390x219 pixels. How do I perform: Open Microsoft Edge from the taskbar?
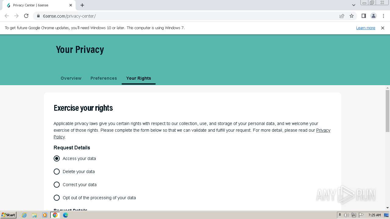(66, 215)
